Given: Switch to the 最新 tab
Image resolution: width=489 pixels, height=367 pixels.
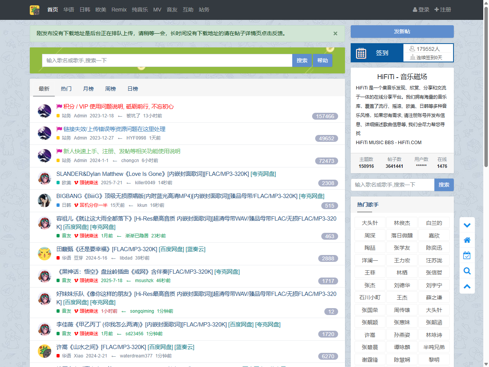Looking at the screenshot, I should tap(44, 89).
